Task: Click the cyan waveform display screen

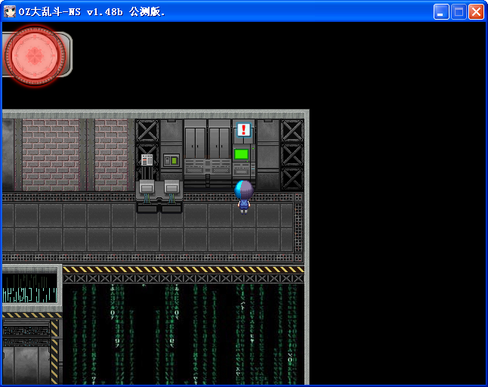Action: click(30, 288)
